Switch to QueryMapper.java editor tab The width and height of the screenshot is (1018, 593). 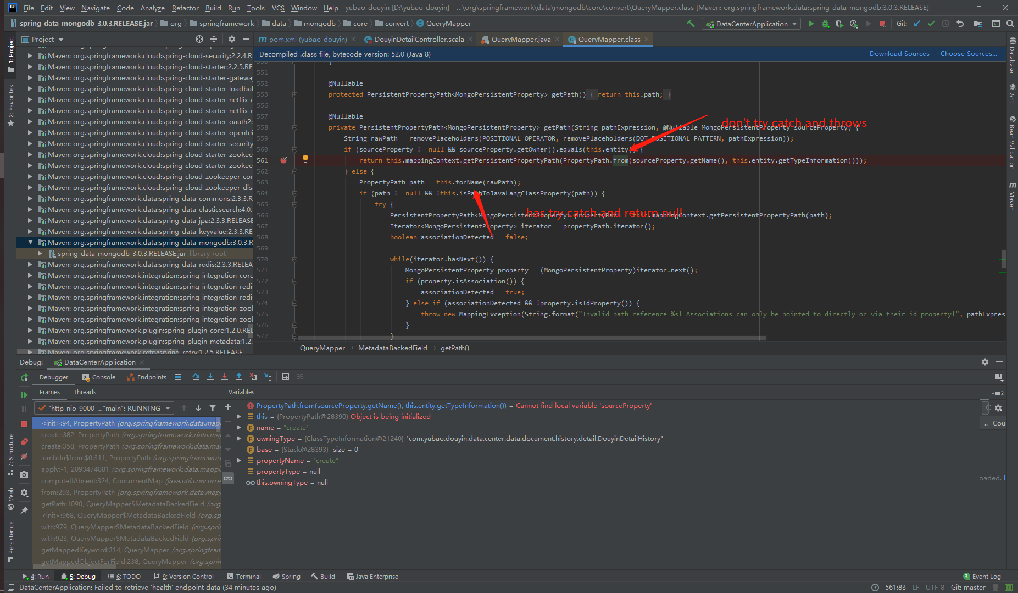point(520,39)
